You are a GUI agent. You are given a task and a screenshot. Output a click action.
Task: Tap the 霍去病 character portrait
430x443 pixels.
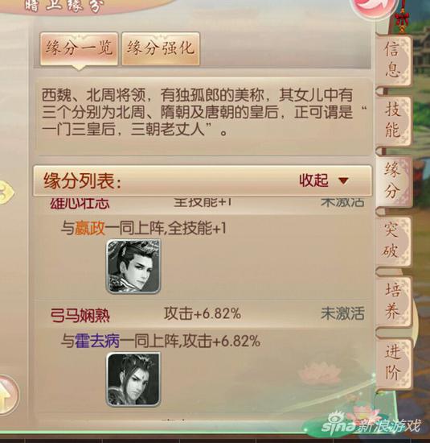(133, 379)
